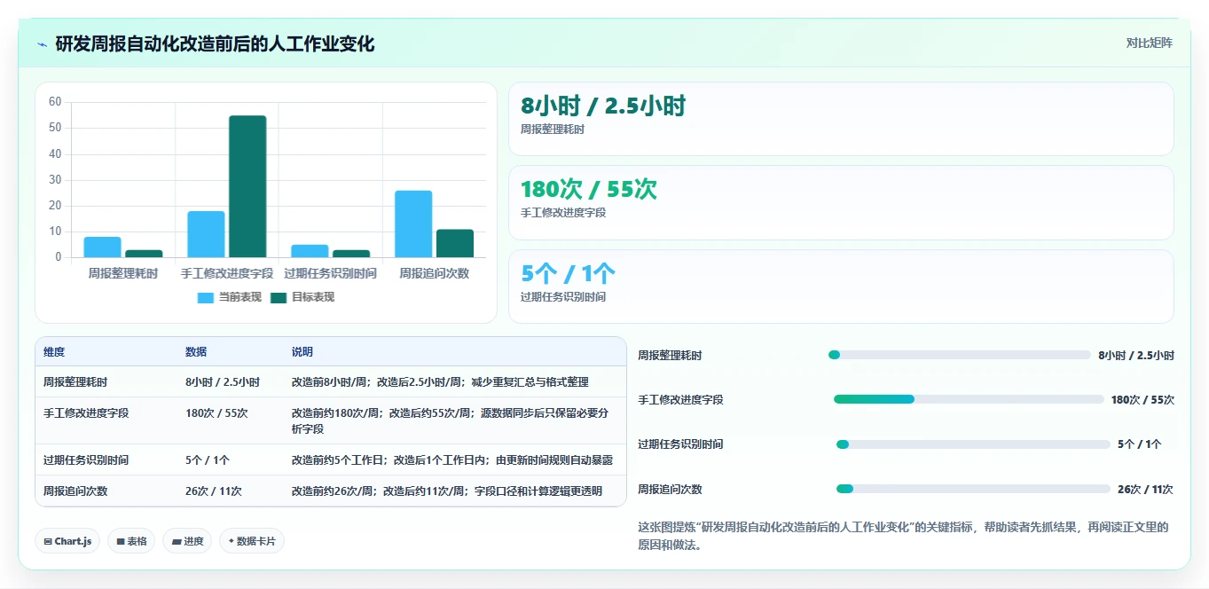Select table cell 5个 / 1个
Viewport: 1209px width, 589px height.
click(208, 460)
